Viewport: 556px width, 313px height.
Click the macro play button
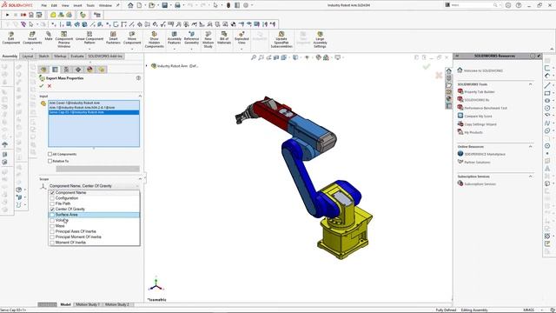[x=8, y=15]
